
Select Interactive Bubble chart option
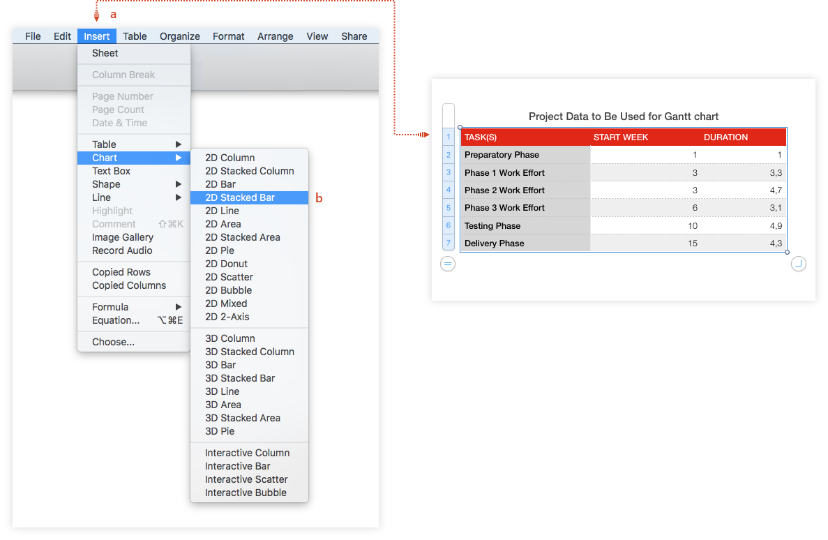pyautogui.click(x=246, y=493)
